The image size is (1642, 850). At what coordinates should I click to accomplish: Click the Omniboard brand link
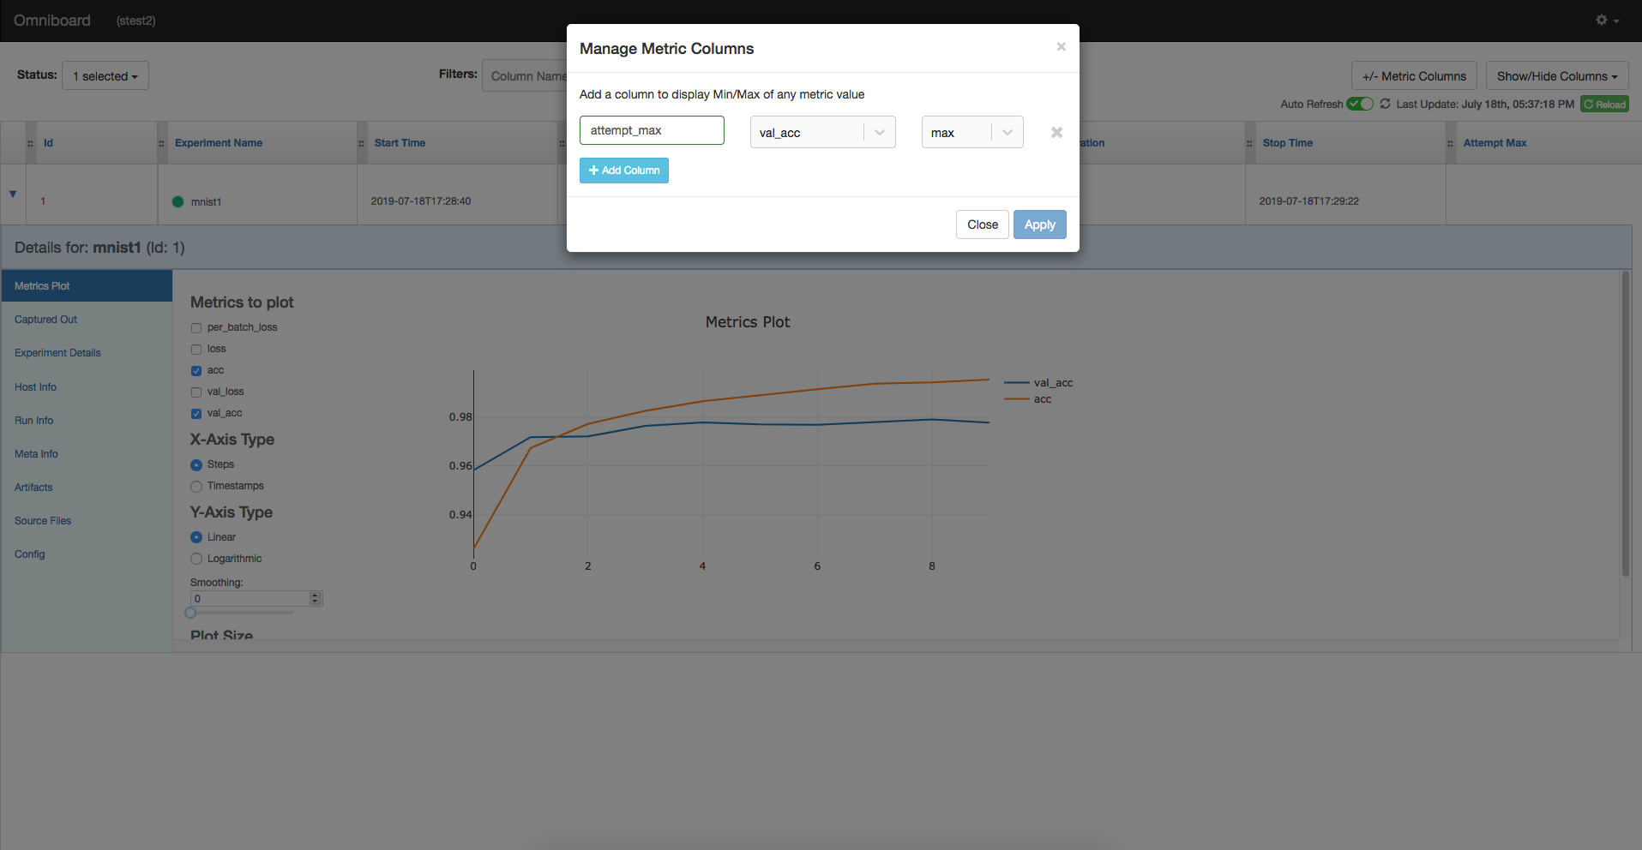point(51,20)
